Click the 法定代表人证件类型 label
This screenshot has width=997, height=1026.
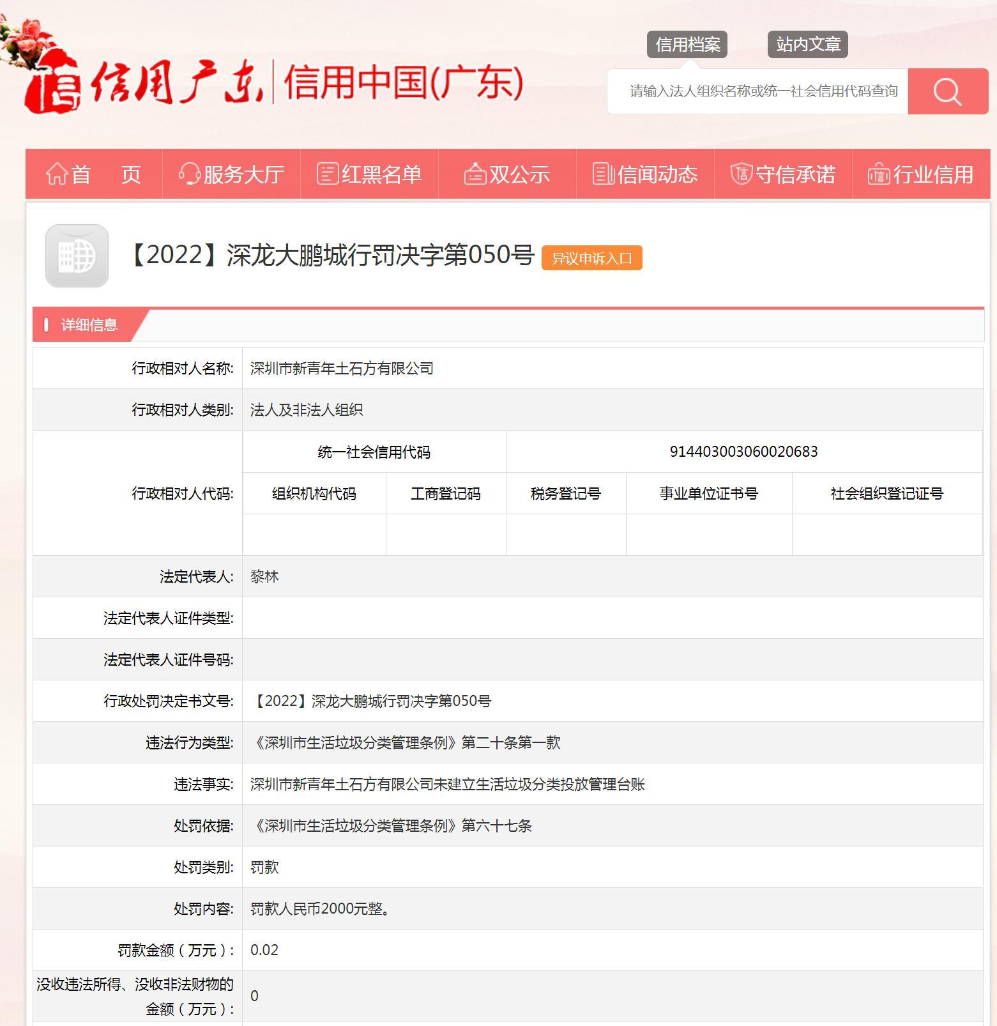(x=169, y=618)
